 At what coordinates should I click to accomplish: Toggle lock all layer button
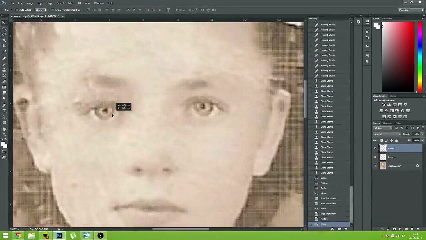396,141
